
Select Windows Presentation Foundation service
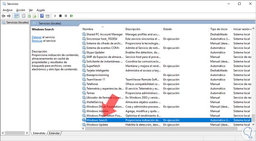coord(104,115)
